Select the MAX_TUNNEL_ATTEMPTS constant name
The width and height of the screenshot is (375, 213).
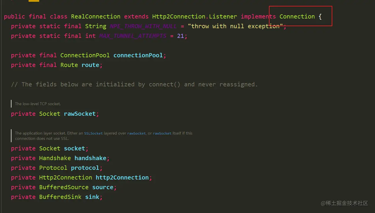(133, 36)
